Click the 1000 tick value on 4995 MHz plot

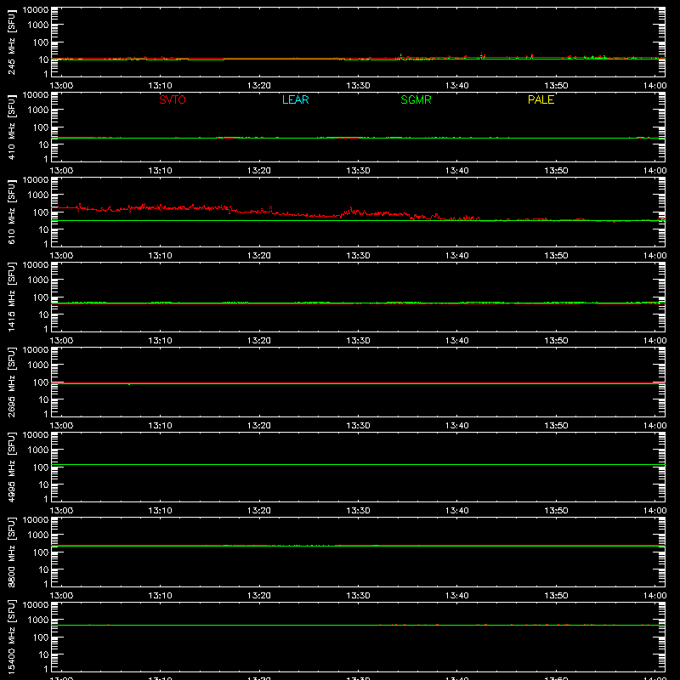click(x=38, y=450)
